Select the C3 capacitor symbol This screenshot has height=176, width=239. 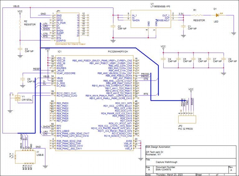[x=20, y=49]
